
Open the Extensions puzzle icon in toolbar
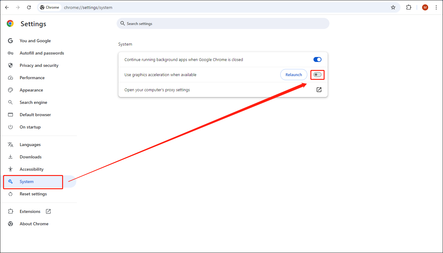(x=409, y=7)
